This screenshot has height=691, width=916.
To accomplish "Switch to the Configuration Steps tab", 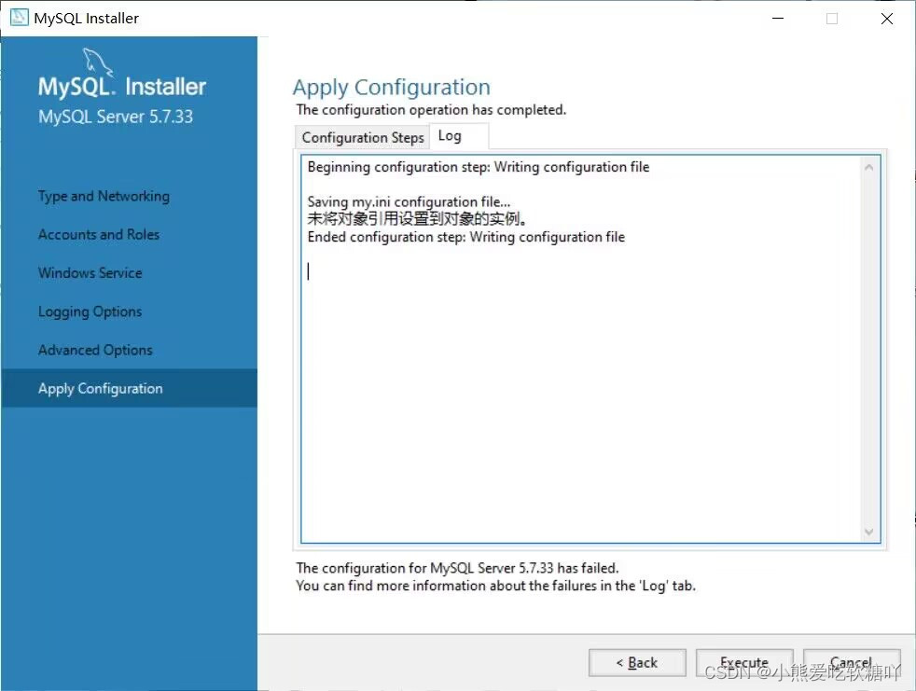I will (363, 137).
